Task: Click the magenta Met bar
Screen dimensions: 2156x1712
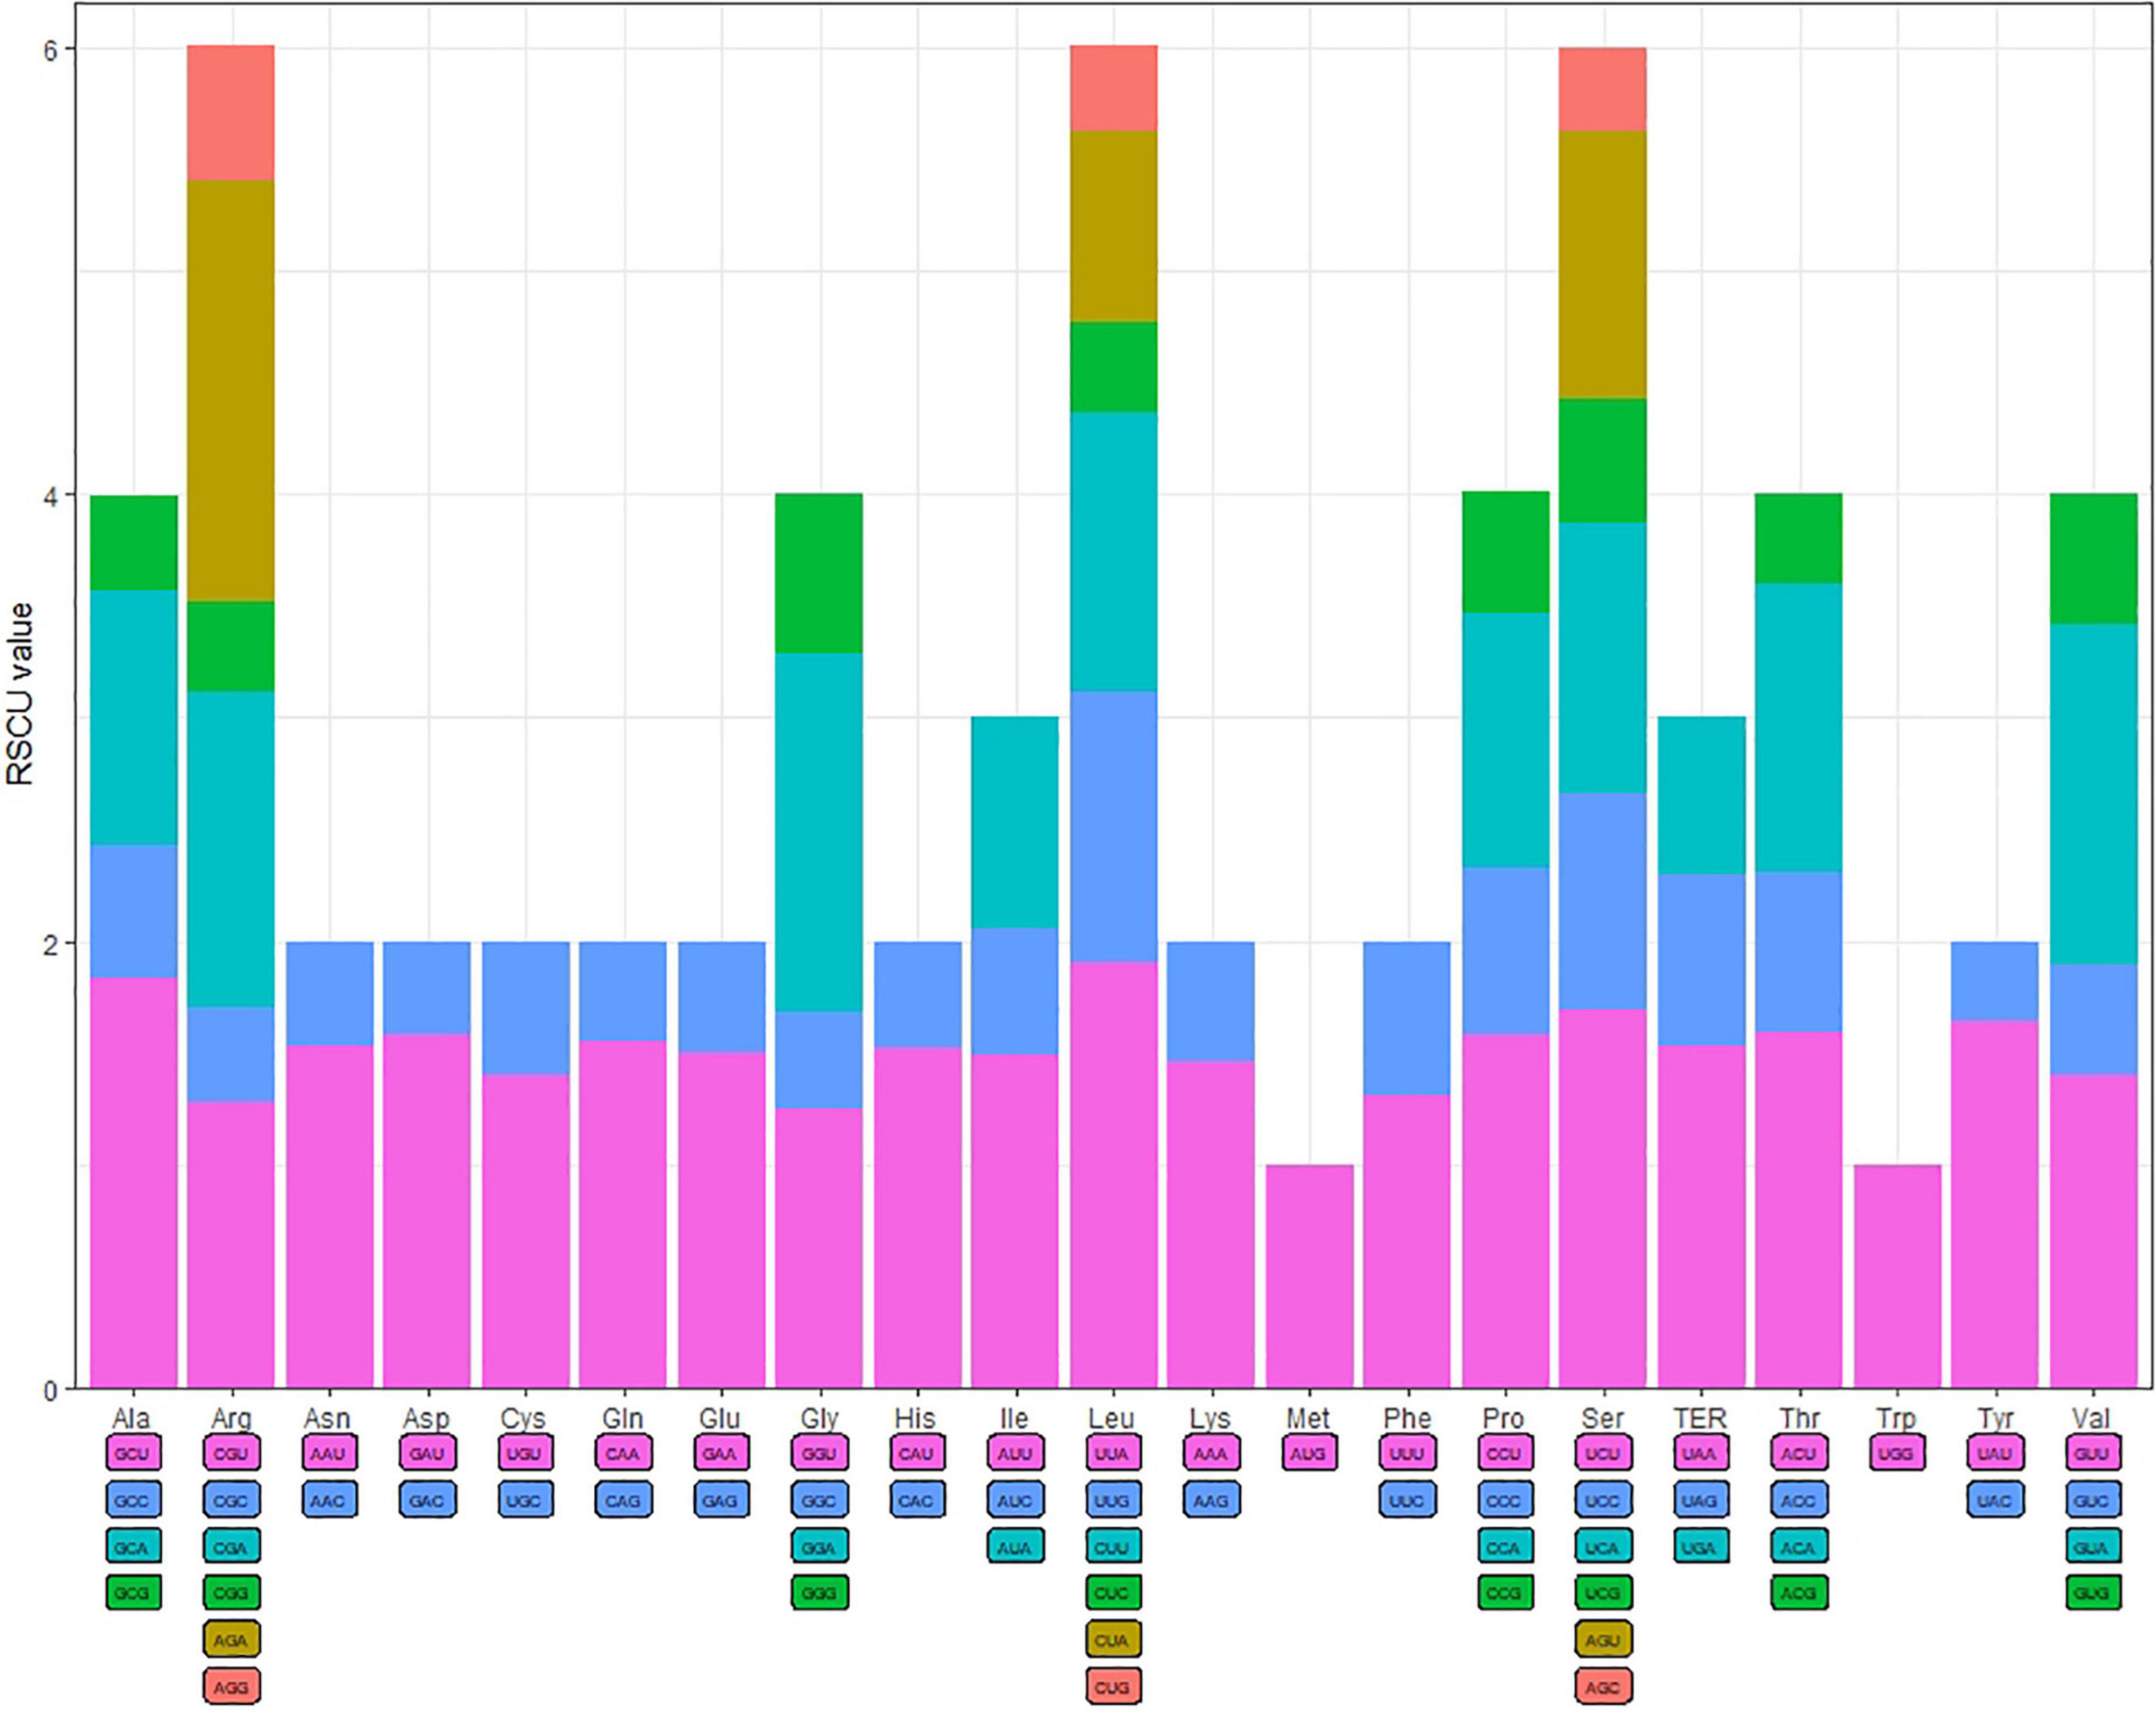Action: pos(1309,1276)
